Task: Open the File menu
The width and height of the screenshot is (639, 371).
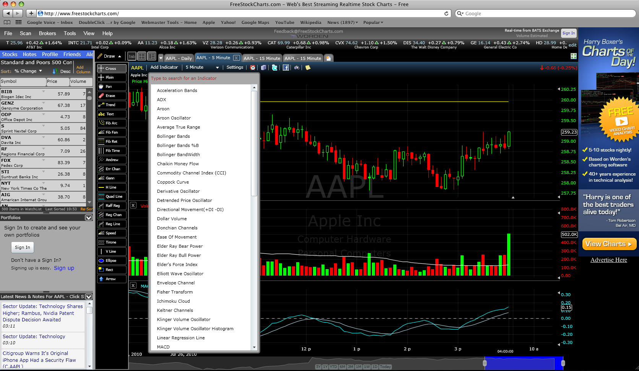Action: (8, 34)
